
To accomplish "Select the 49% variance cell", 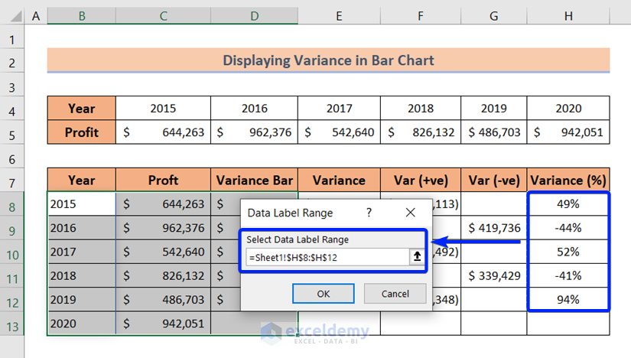I will 568,204.
